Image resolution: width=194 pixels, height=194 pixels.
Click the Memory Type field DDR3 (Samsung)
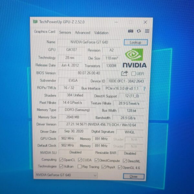pyautogui.click(x=77, y=110)
